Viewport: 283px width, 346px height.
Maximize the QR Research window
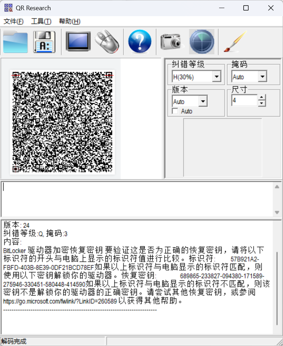pos(246,8)
